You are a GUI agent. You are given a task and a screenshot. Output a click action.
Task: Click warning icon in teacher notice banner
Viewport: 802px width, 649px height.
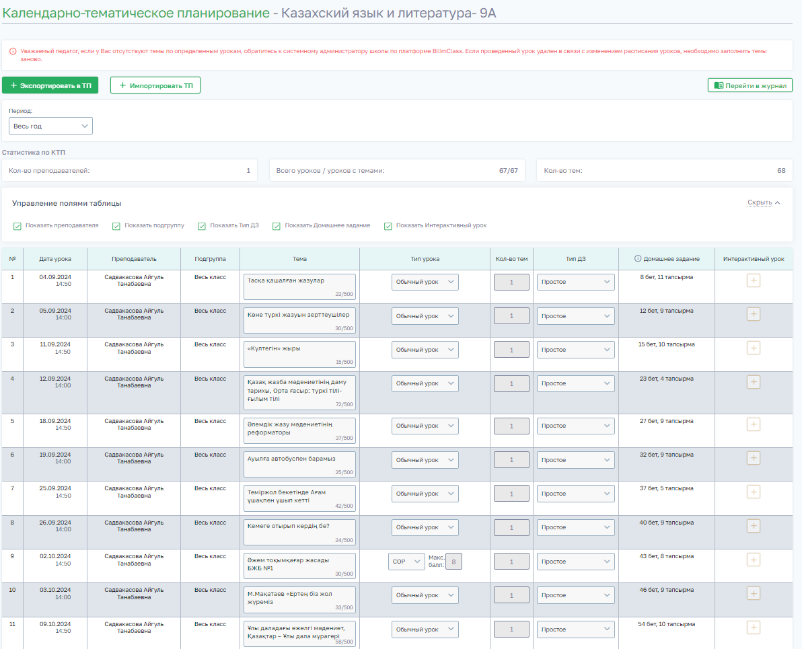[13, 51]
